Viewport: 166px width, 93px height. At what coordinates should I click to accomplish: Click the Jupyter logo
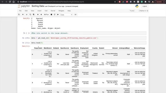tap(24, 6)
